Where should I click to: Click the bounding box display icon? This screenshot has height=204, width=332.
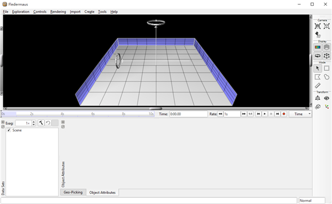tap(326, 56)
